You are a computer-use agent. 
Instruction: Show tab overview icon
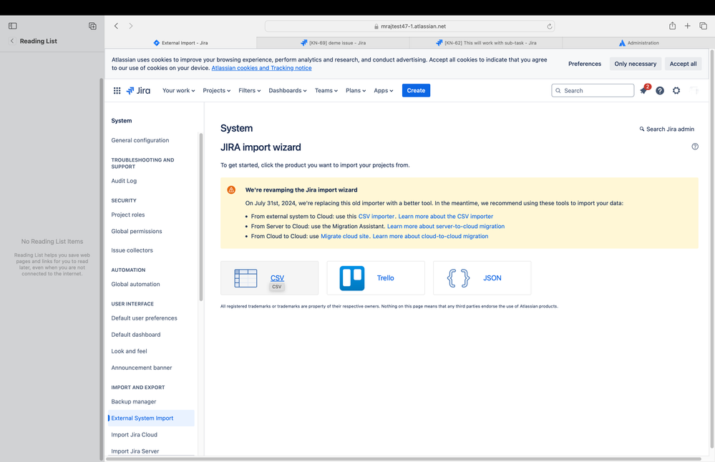pos(703,26)
